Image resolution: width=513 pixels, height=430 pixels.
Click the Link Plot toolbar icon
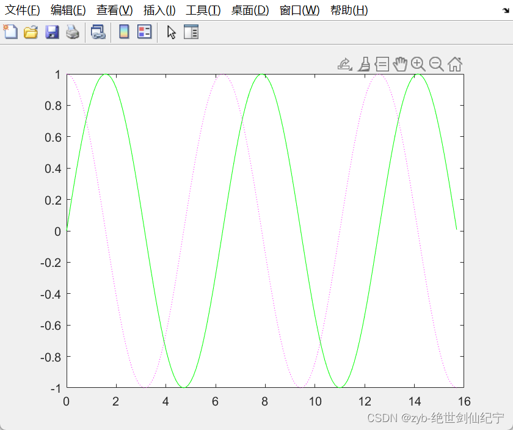point(98,32)
